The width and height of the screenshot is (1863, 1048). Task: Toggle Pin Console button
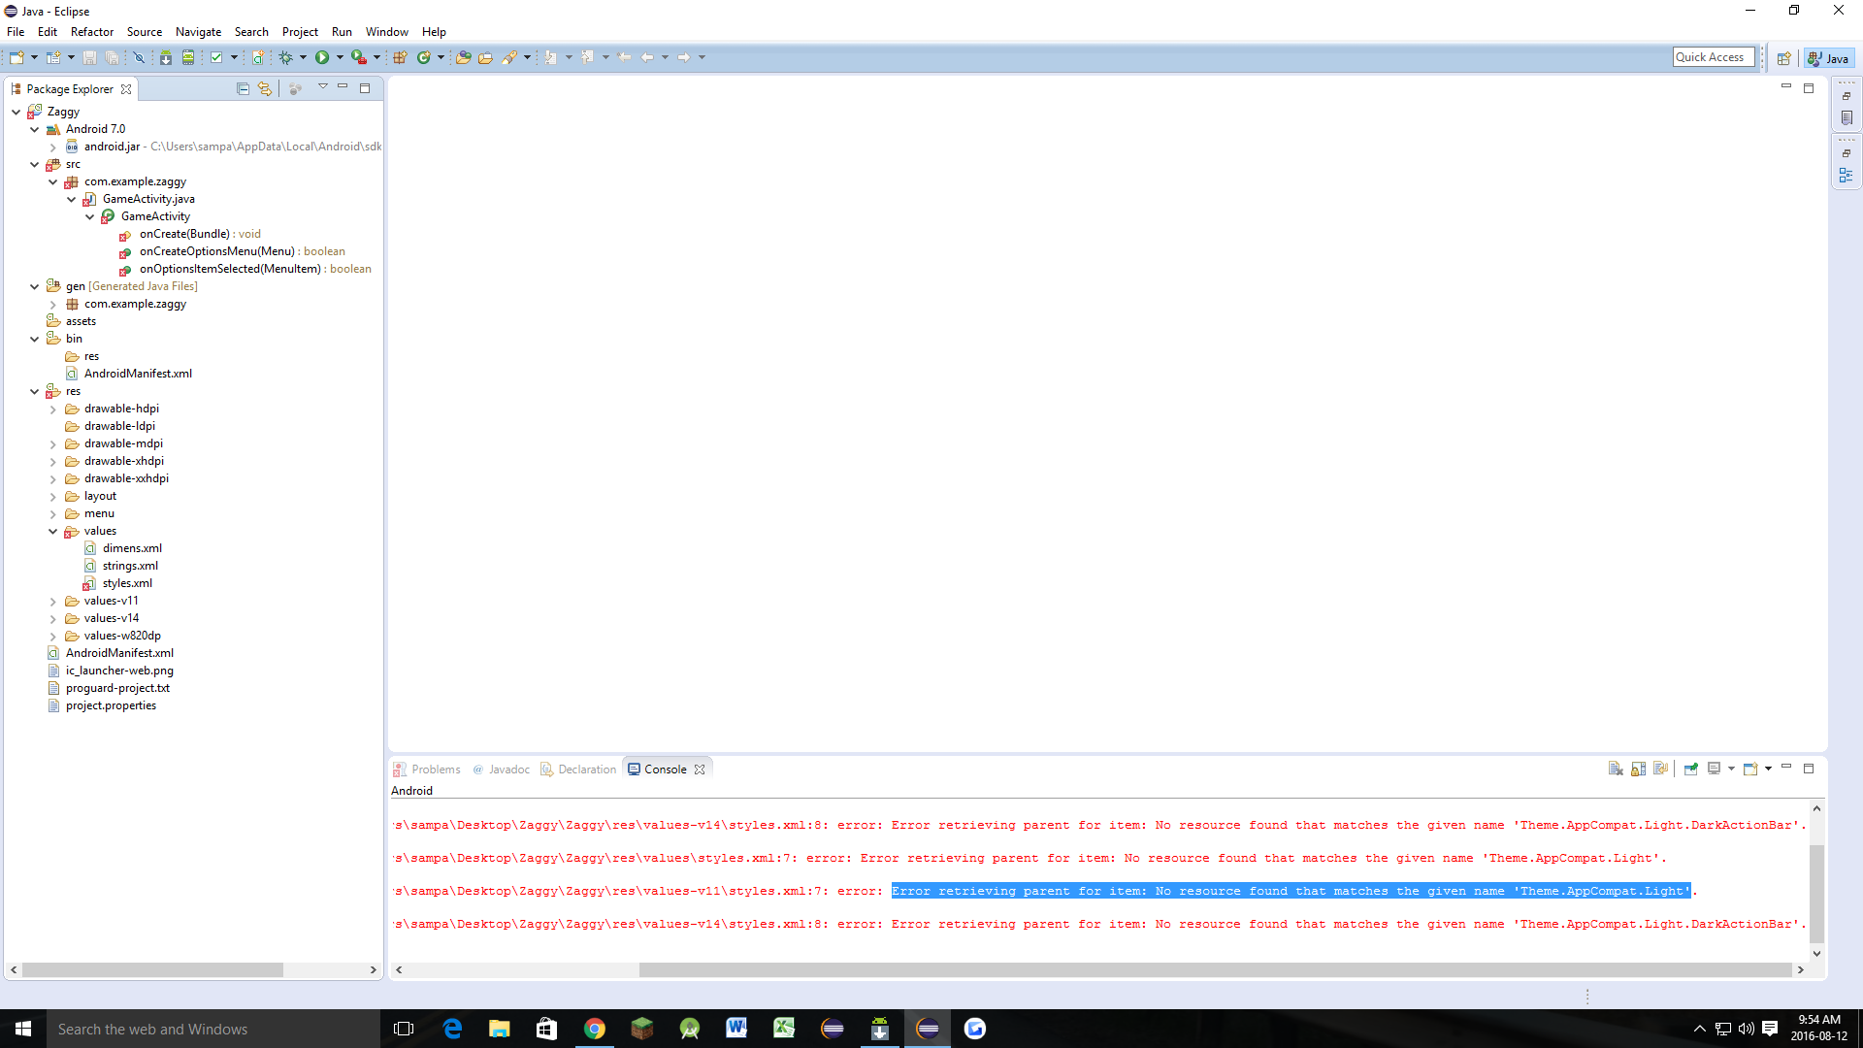tap(1690, 769)
